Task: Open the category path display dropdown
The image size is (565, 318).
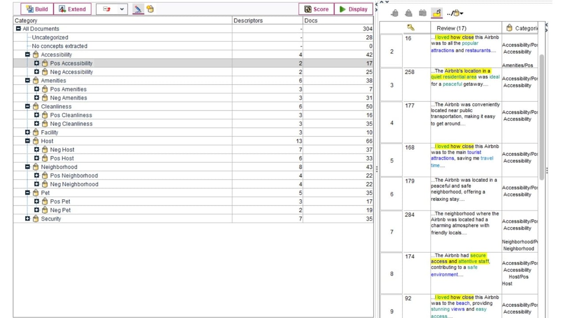Action: point(455,13)
